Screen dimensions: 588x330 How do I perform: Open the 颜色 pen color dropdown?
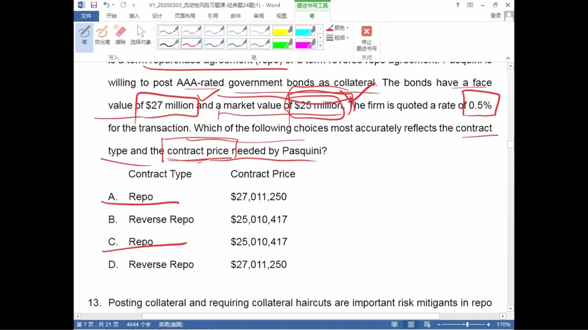pyautogui.click(x=338, y=28)
